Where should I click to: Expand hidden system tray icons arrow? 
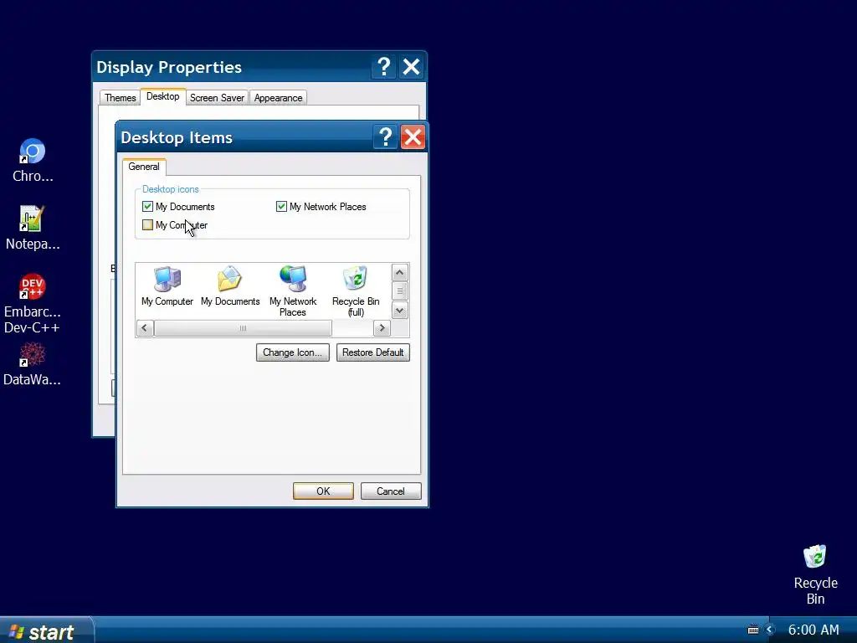click(x=770, y=630)
